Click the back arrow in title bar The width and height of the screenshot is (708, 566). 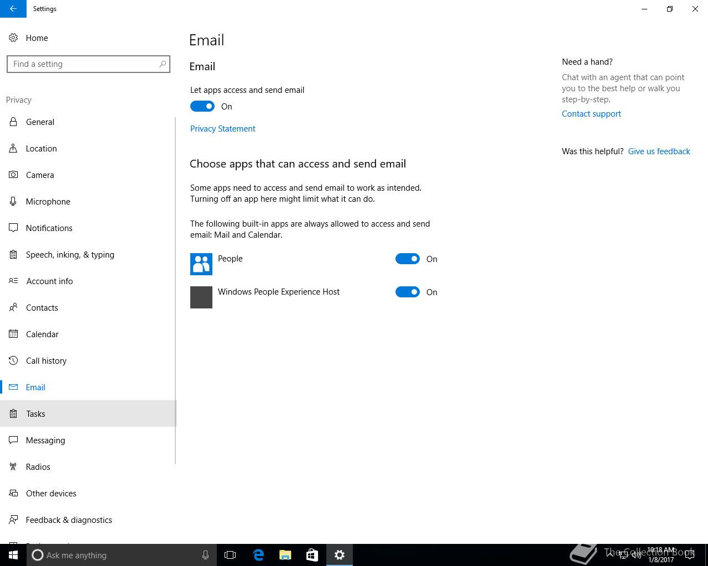point(13,9)
